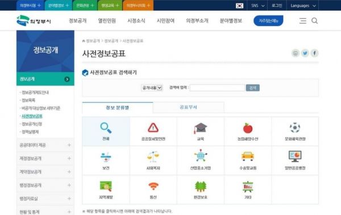Click the blue 자주찾는메뉴 button

pos(268,21)
